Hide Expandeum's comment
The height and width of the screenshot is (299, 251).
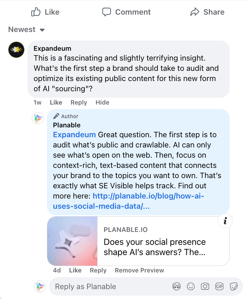102,103
